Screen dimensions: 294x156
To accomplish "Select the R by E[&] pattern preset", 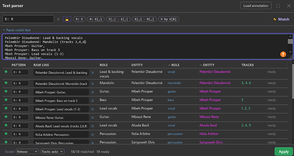I will click(169, 19).
